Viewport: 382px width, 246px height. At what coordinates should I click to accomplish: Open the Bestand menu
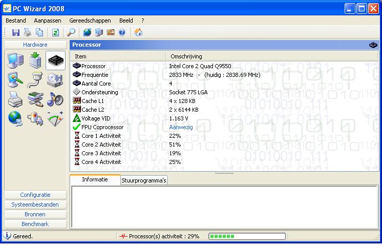click(x=16, y=20)
